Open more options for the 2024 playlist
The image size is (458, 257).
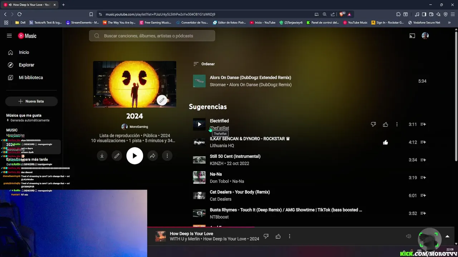pos(167,156)
